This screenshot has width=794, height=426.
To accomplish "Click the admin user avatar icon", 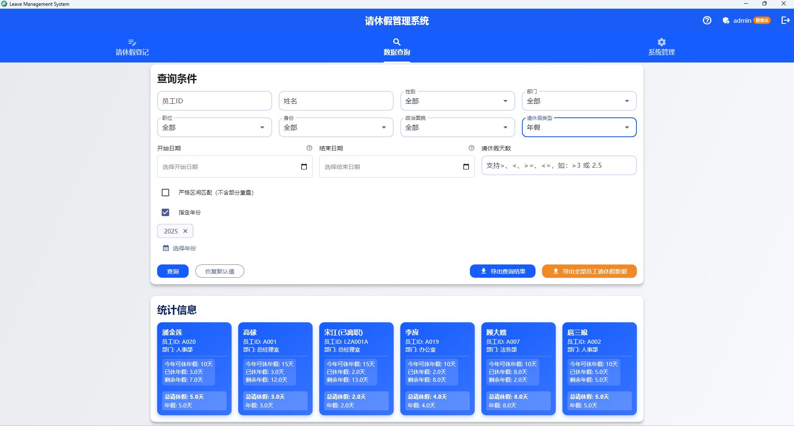I will 726,20.
